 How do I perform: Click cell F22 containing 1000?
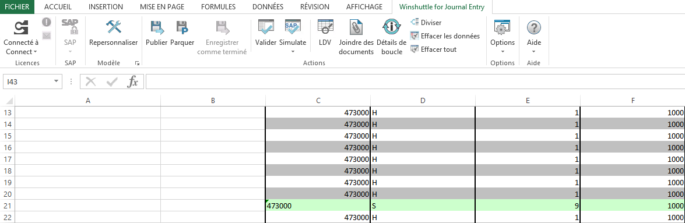coord(633,217)
